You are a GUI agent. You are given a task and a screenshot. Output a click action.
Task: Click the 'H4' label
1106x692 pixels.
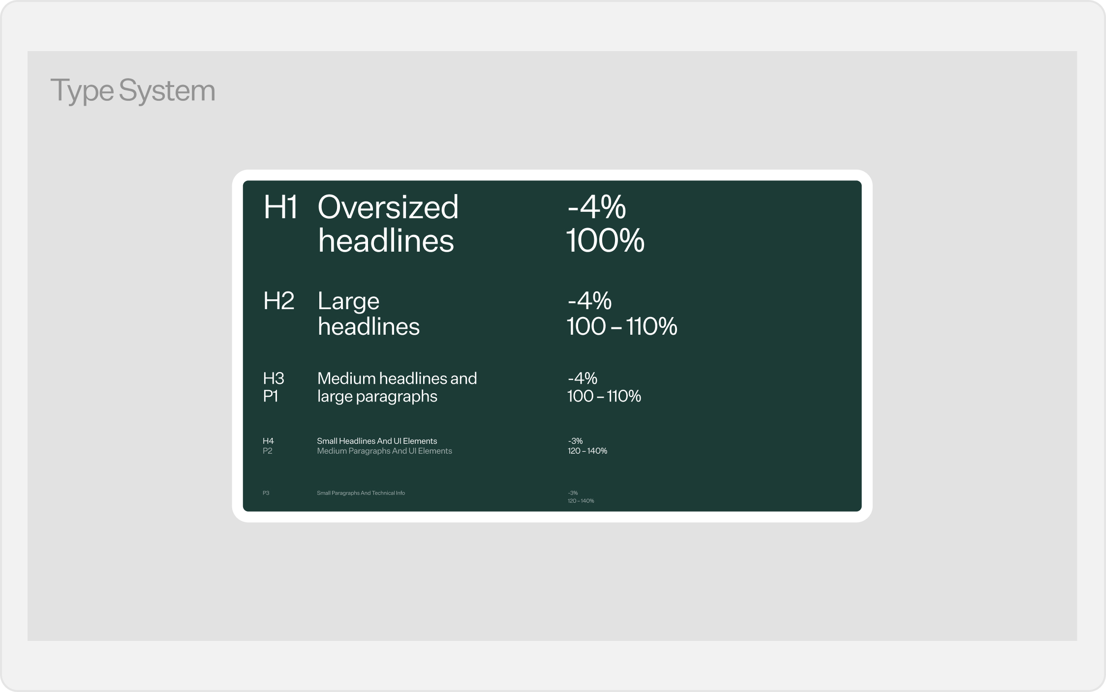click(268, 441)
